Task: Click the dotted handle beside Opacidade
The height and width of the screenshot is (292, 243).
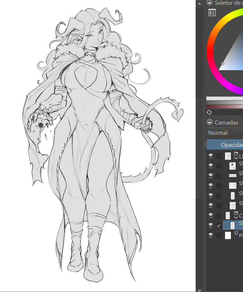Action: point(205,145)
